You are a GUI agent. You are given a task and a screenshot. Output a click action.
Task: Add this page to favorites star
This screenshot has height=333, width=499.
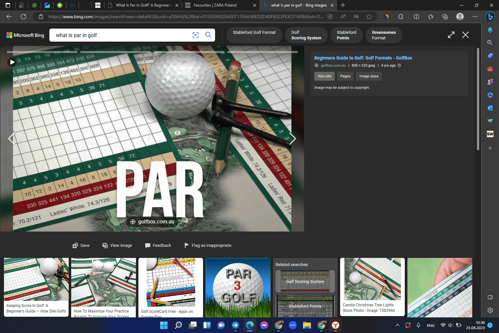click(x=369, y=17)
